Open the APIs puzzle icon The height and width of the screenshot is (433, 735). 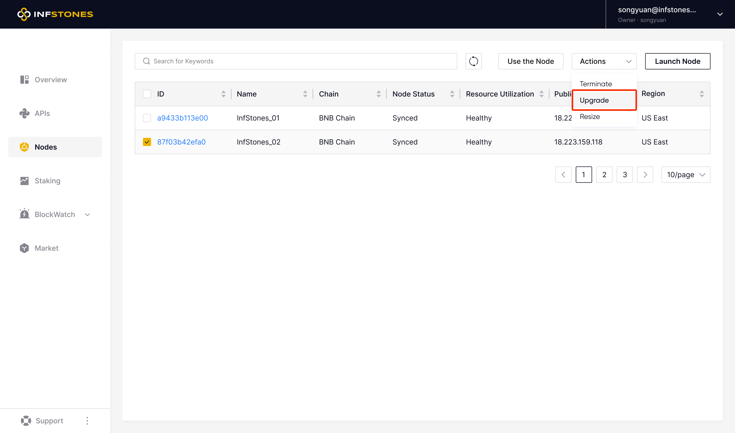tap(24, 113)
